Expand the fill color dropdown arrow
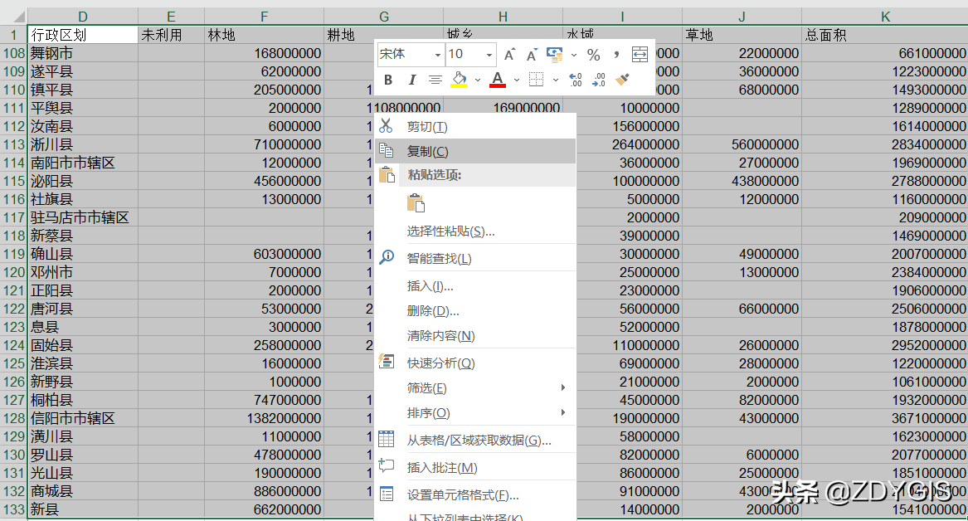 click(478, 80)
